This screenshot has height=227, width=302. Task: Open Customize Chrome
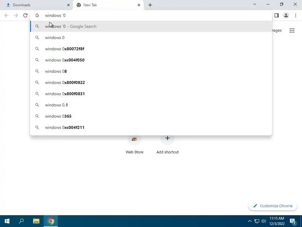[273, 206]
